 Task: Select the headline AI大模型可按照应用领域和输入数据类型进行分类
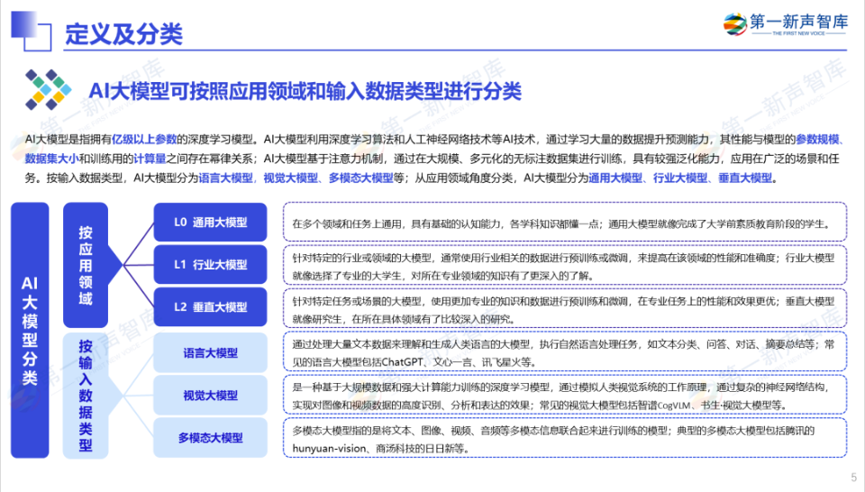point(305,91)
